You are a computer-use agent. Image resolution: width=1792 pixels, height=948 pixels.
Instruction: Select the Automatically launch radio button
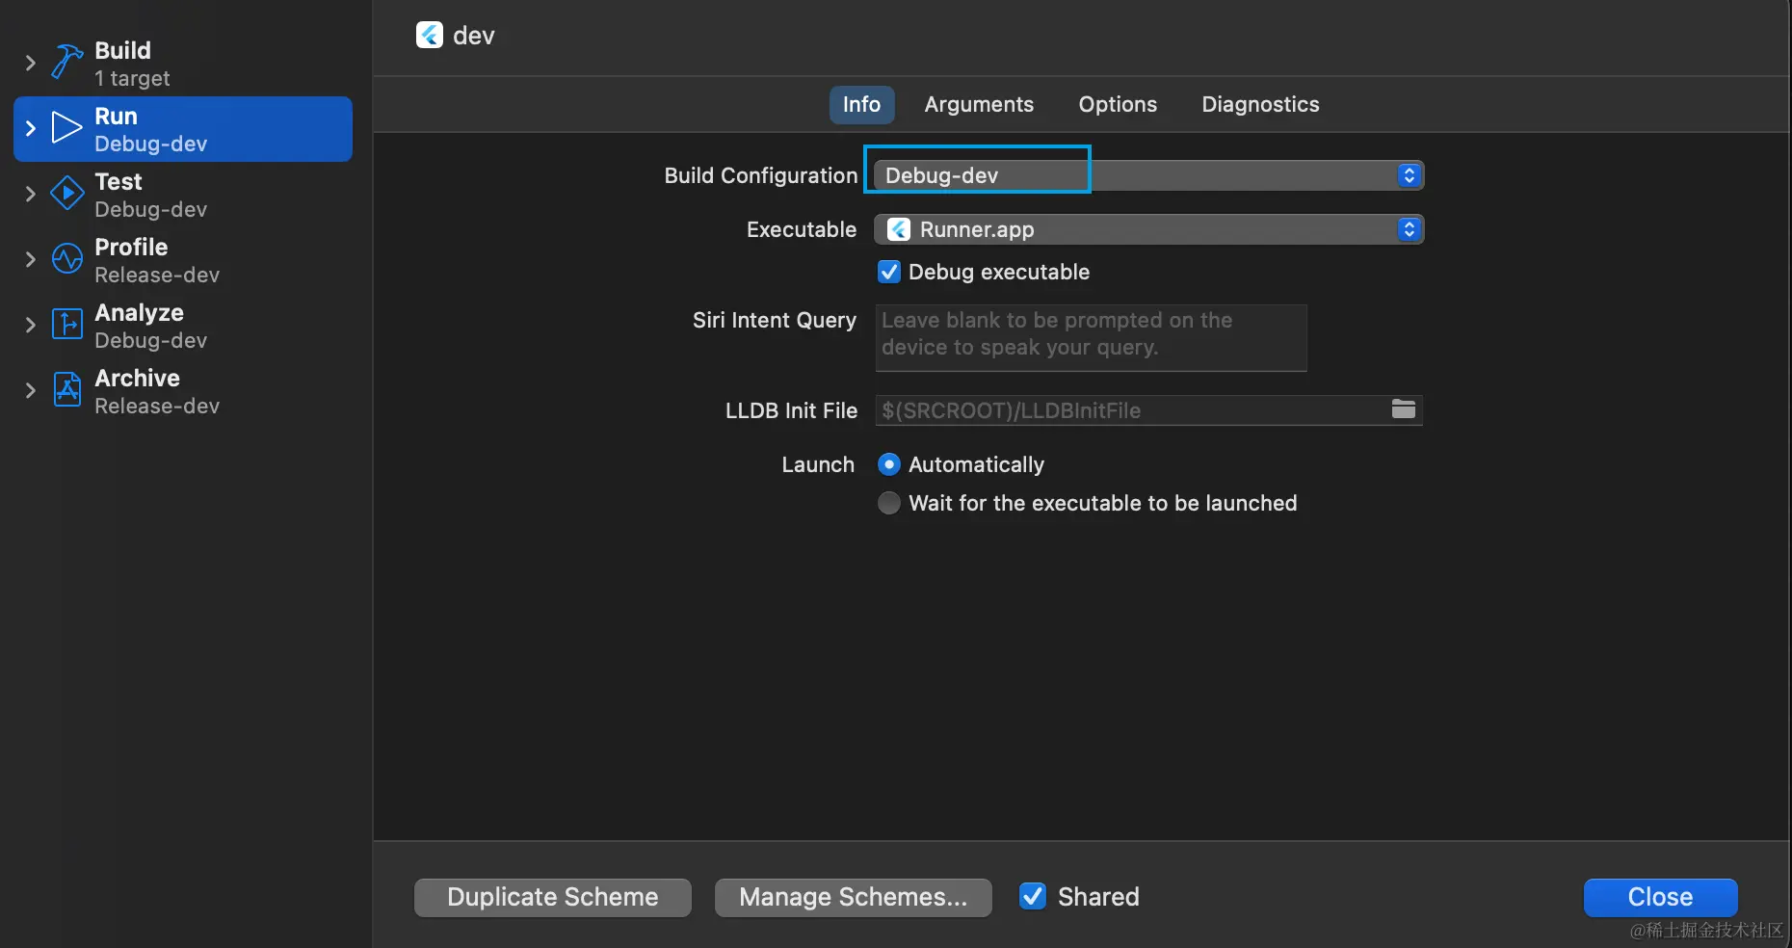pos(889,464)
